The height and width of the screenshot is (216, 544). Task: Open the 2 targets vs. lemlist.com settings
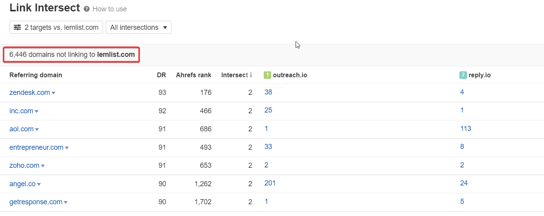tap(56, 27)
